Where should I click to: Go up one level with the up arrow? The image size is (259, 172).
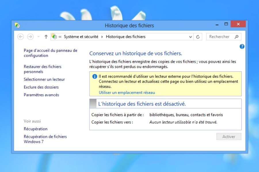click(x=46, y=37)
